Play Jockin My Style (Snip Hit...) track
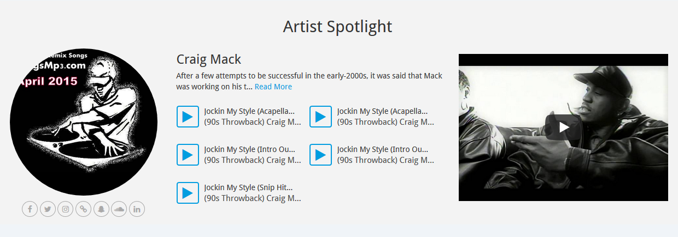 (x=188, y=193)
